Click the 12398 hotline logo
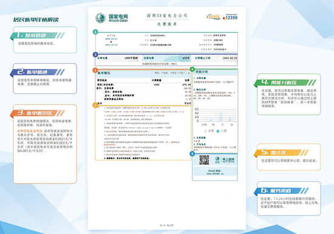 click(x=230, y=17)
